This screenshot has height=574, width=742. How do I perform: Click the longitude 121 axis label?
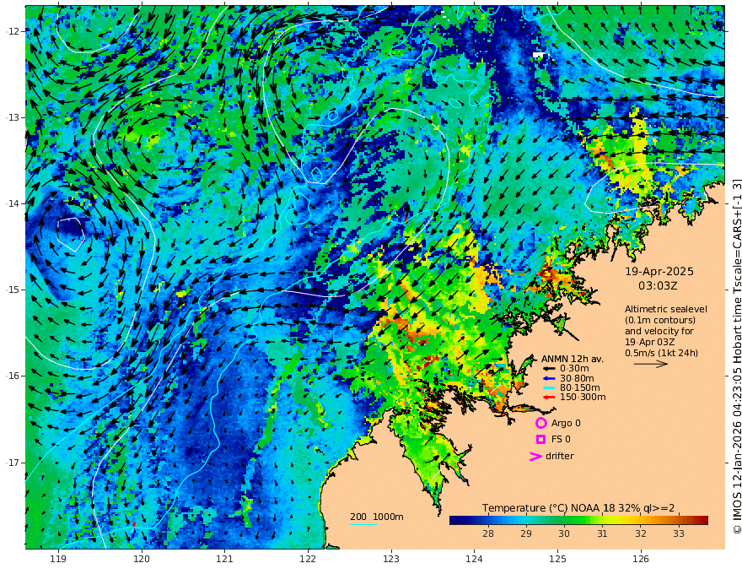[225, 560]
